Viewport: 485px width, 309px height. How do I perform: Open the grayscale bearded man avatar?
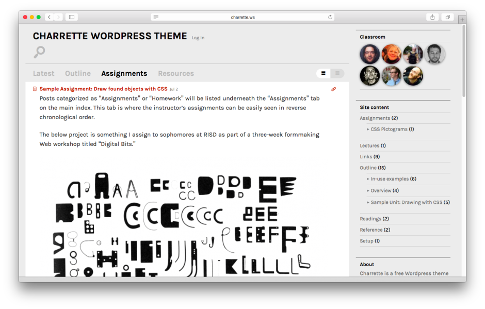[434, 54]
